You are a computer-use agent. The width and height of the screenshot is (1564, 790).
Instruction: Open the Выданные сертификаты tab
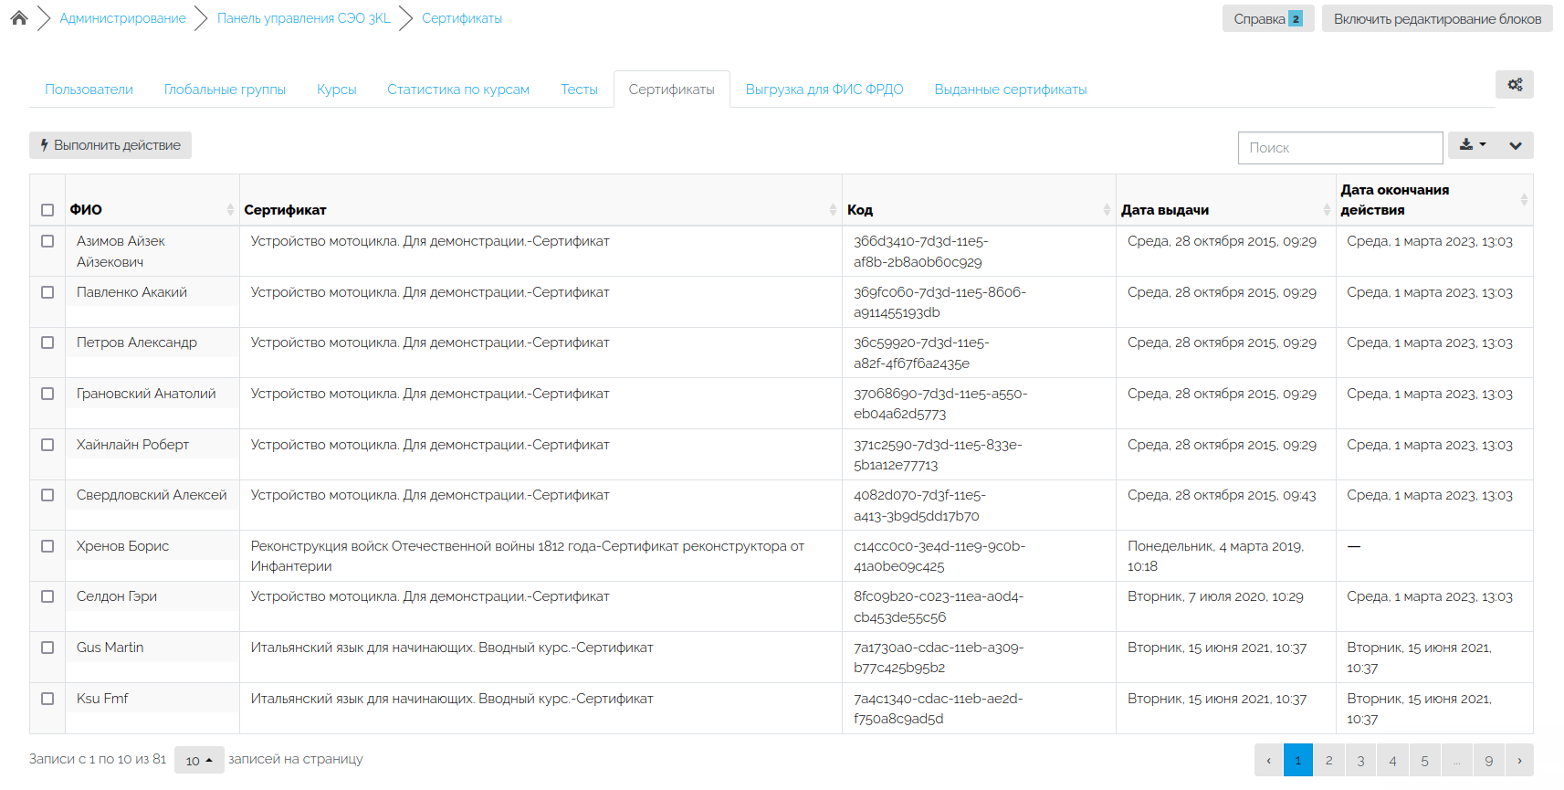click(x=1011, y=90)
